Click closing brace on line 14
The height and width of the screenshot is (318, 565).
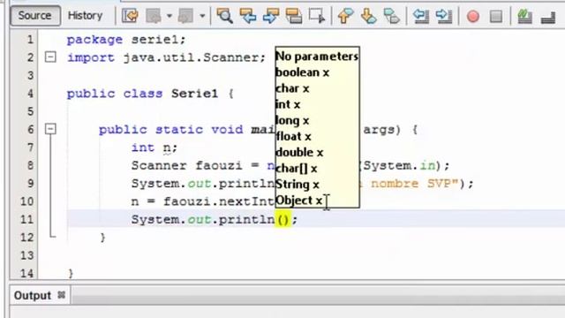pos(71,274)
